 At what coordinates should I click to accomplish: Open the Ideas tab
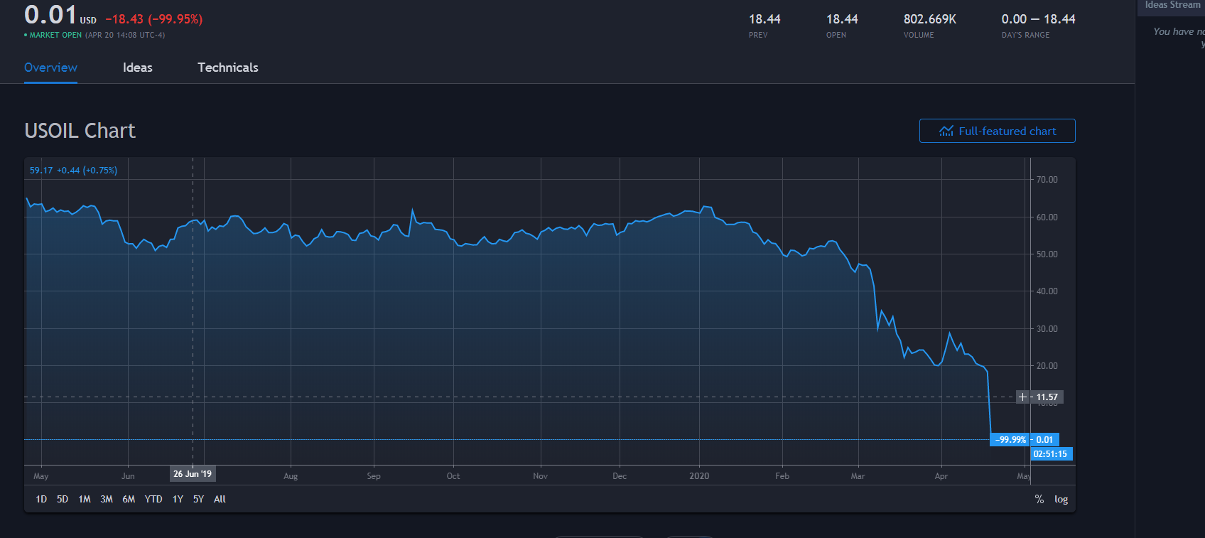pyautogui.click(x=137, y=68)
